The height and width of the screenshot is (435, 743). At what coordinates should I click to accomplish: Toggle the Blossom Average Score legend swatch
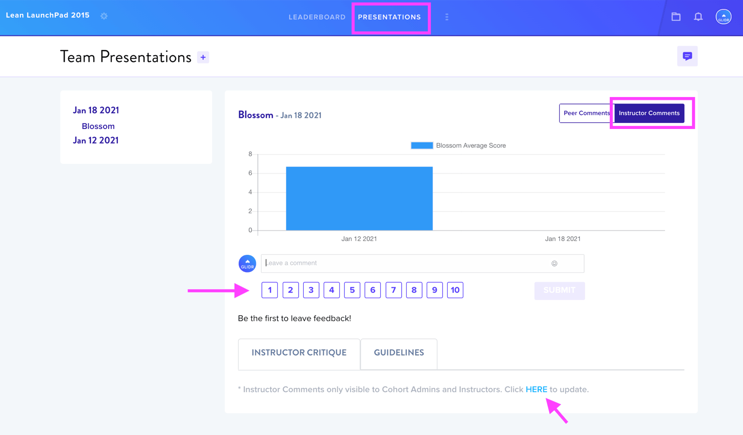coord(422,146)
